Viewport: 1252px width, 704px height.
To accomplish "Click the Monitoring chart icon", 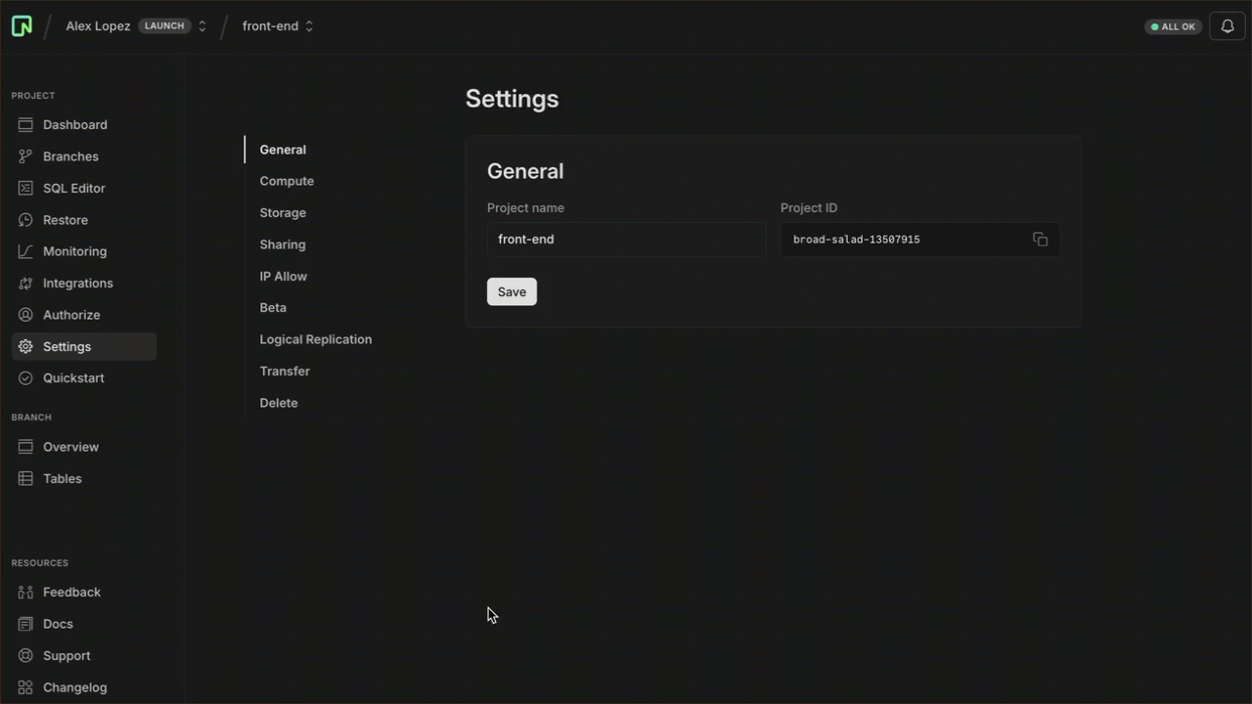I will tap(25, 251).
